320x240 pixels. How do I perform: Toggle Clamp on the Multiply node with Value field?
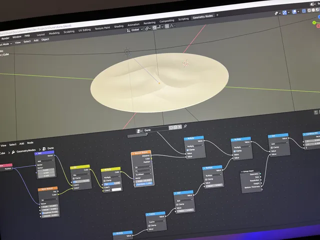pos(206,179)
